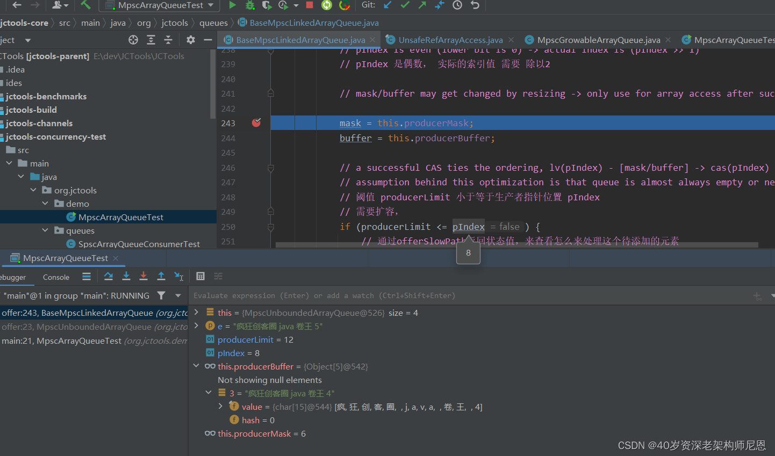Toggle the breakpoint on line 243
This screenshot has height=456, width=775.
click(x=256, y=123)
